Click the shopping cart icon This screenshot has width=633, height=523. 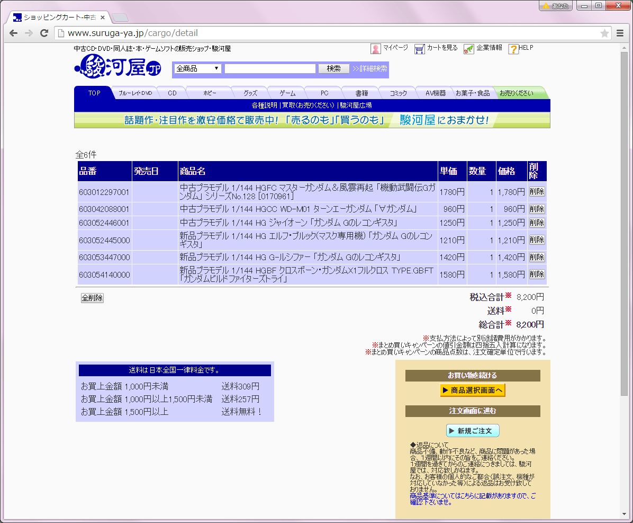[420, 49]
